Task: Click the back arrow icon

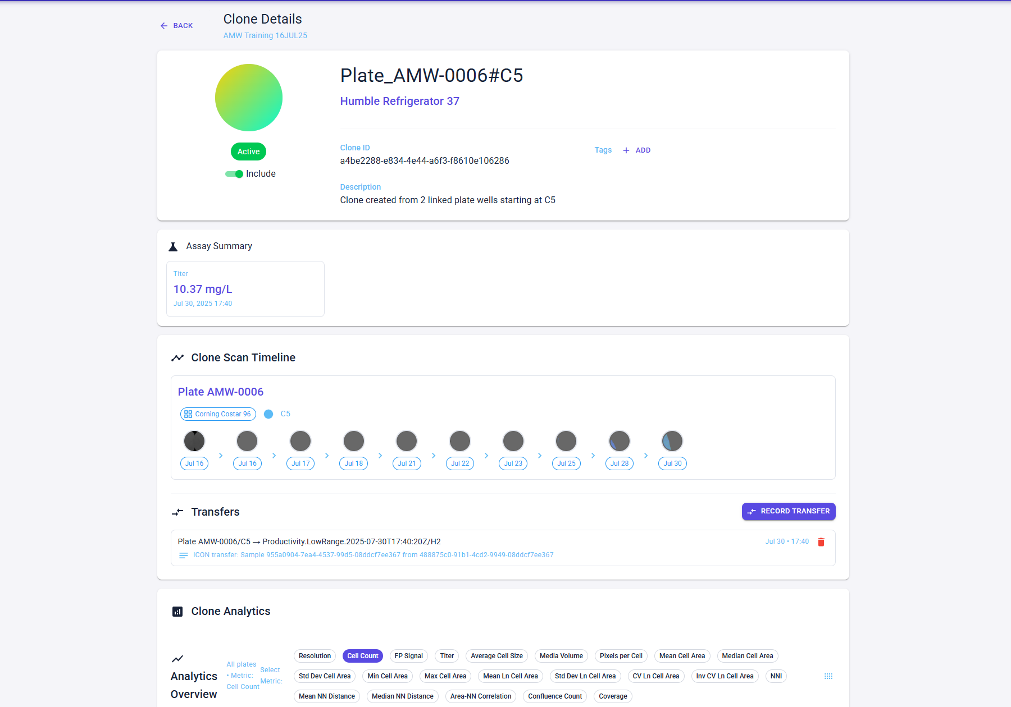Action: [164, 26]
